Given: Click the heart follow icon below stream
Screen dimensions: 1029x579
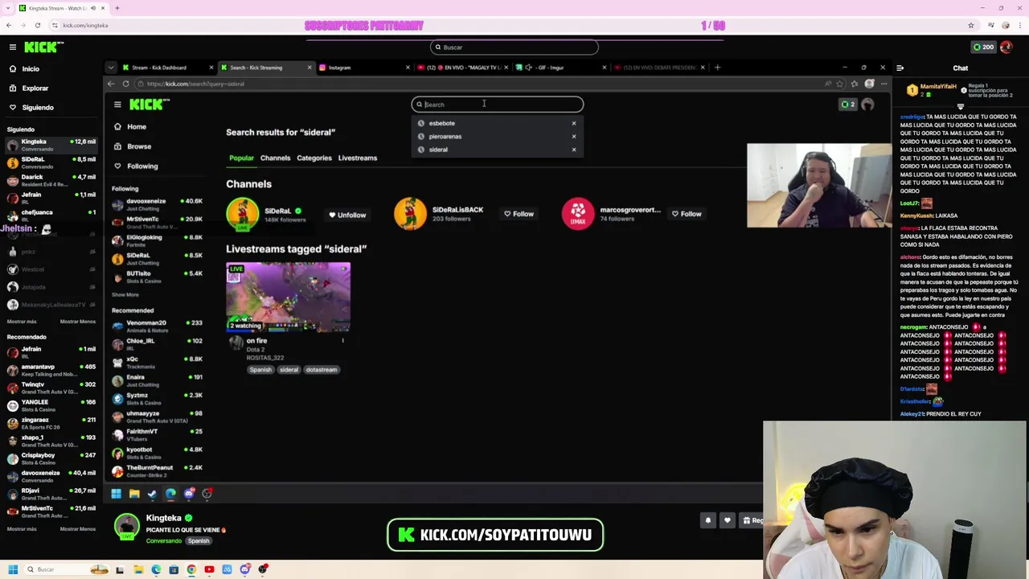Looking at the screenshot, I should tap(728, 521).
